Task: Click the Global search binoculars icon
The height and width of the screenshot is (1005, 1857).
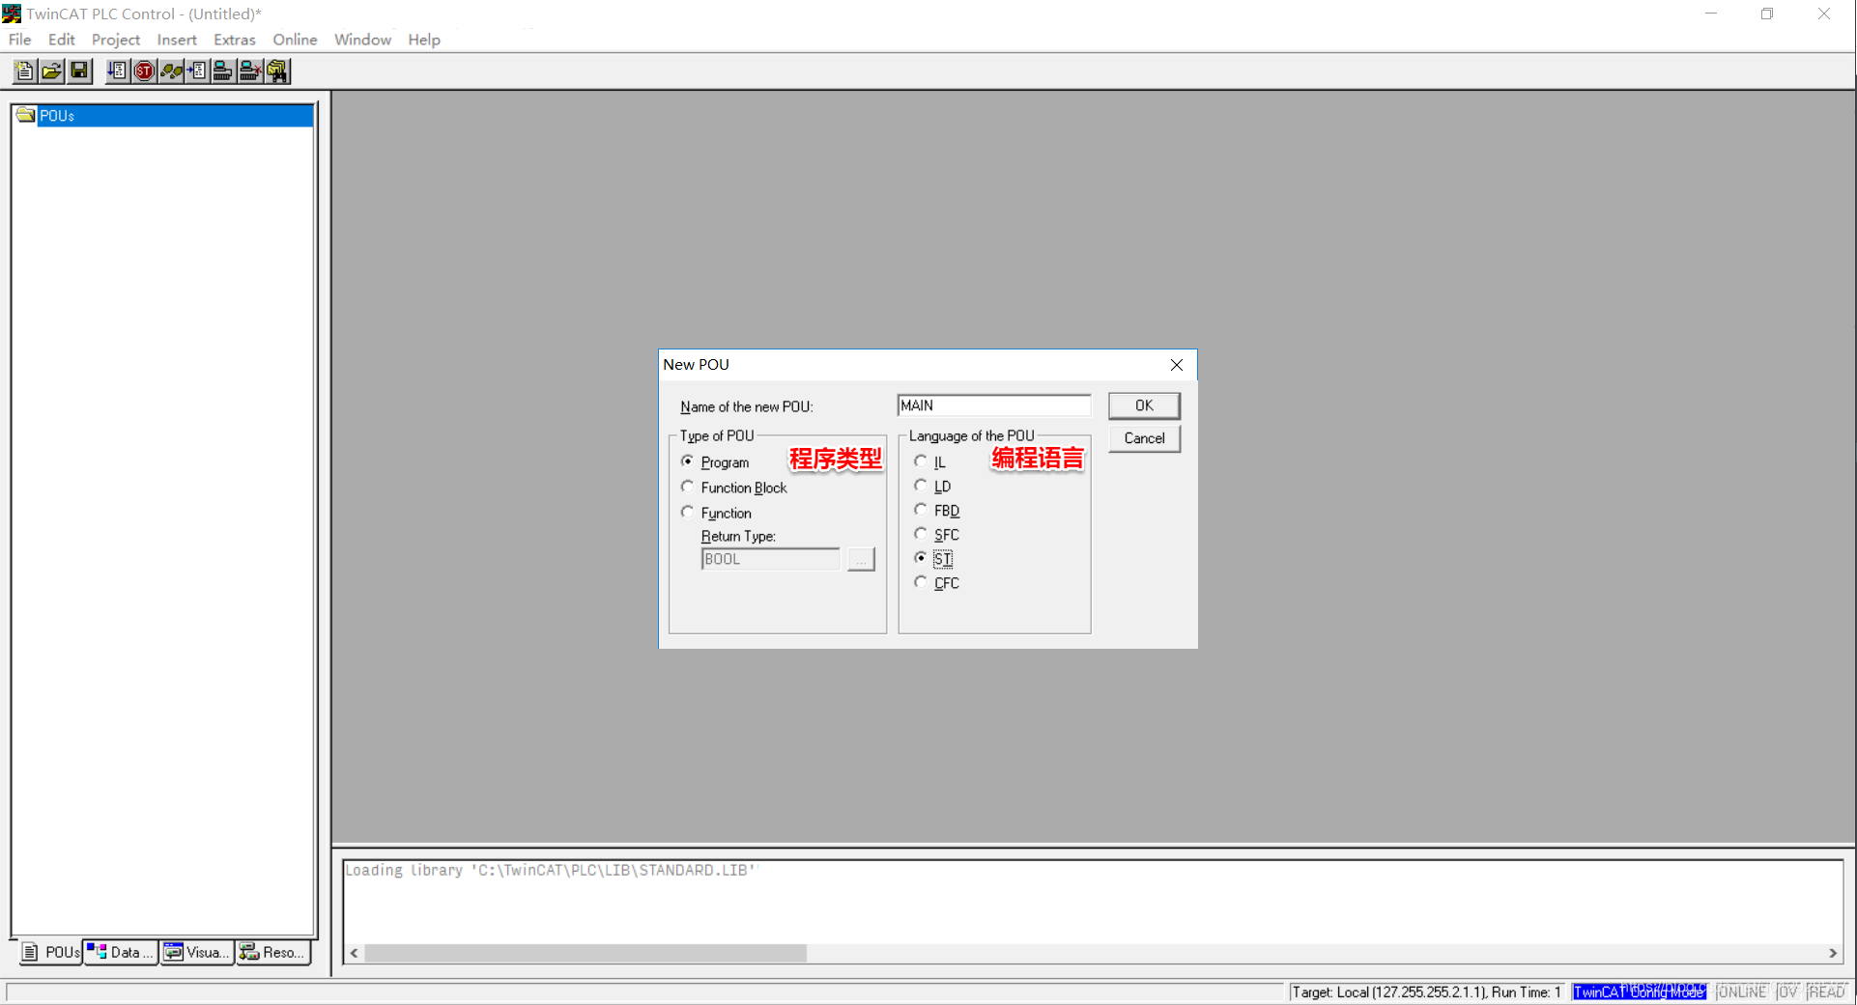Action: [x=278, y=70]
